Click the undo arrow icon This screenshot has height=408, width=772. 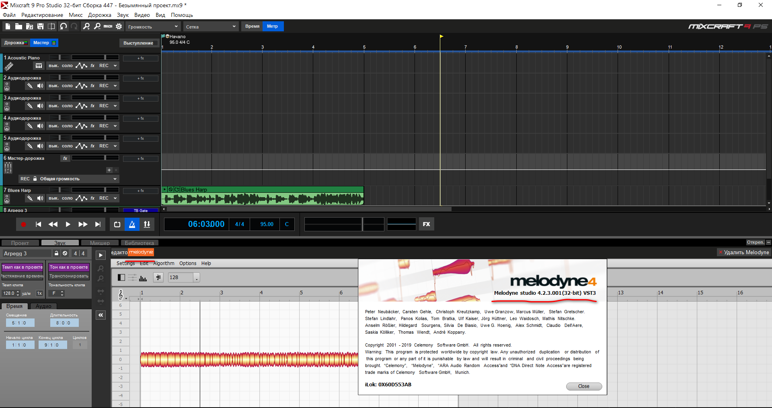[x=64, y=27]
